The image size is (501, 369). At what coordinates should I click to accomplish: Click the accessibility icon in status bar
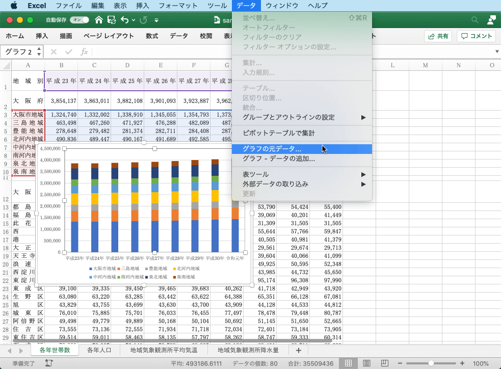click(x=49, y=363)
